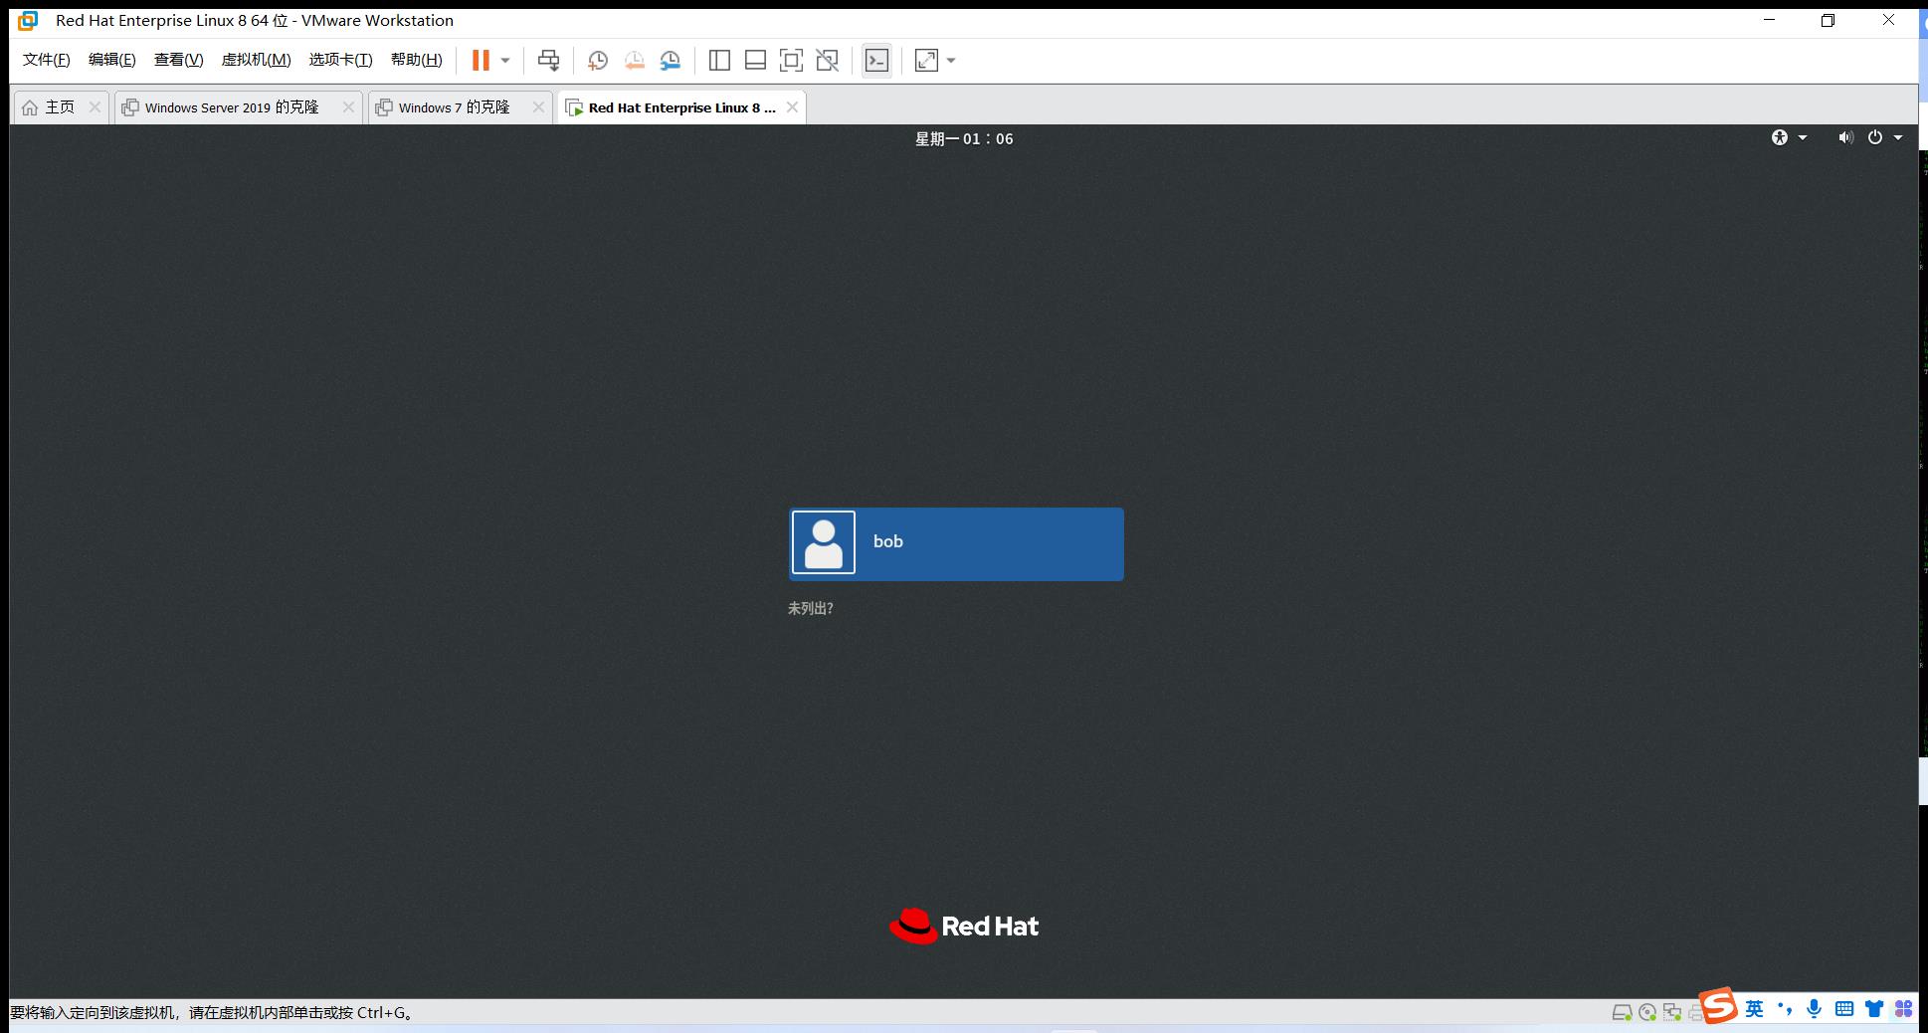Close the Red Hat Enterprise Linux 8 tab
Viewport: 1928px width, 1033px height.
click(x=792, y=106)
